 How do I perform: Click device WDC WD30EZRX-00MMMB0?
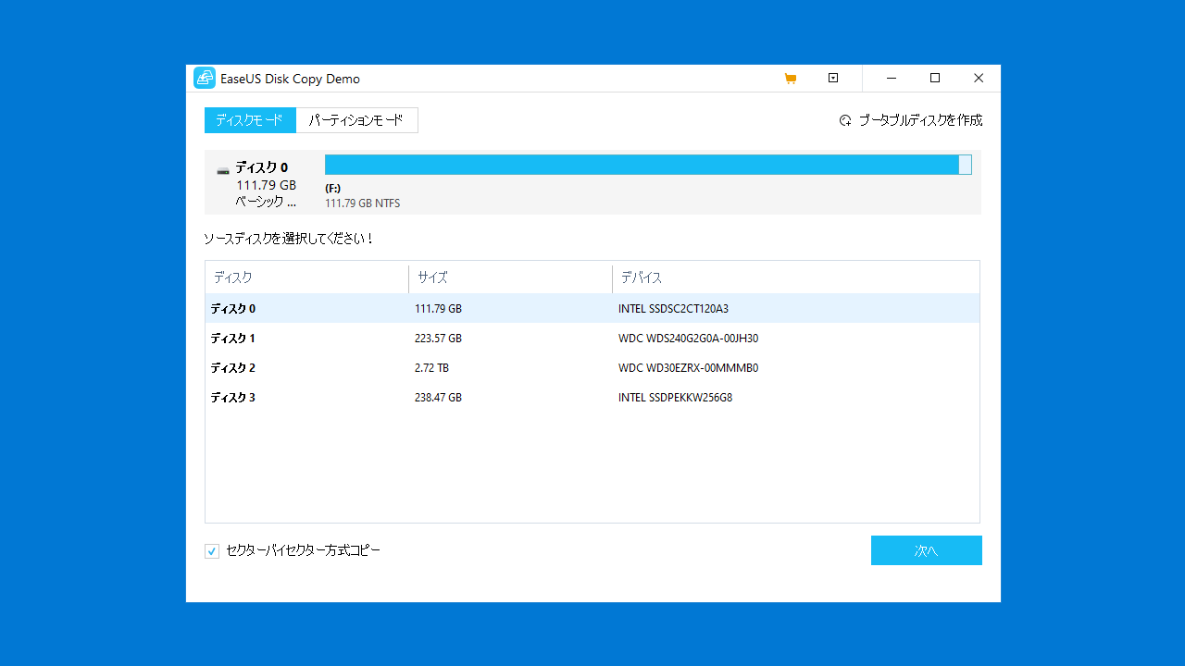pyautogui.click(x=688, y=368)
